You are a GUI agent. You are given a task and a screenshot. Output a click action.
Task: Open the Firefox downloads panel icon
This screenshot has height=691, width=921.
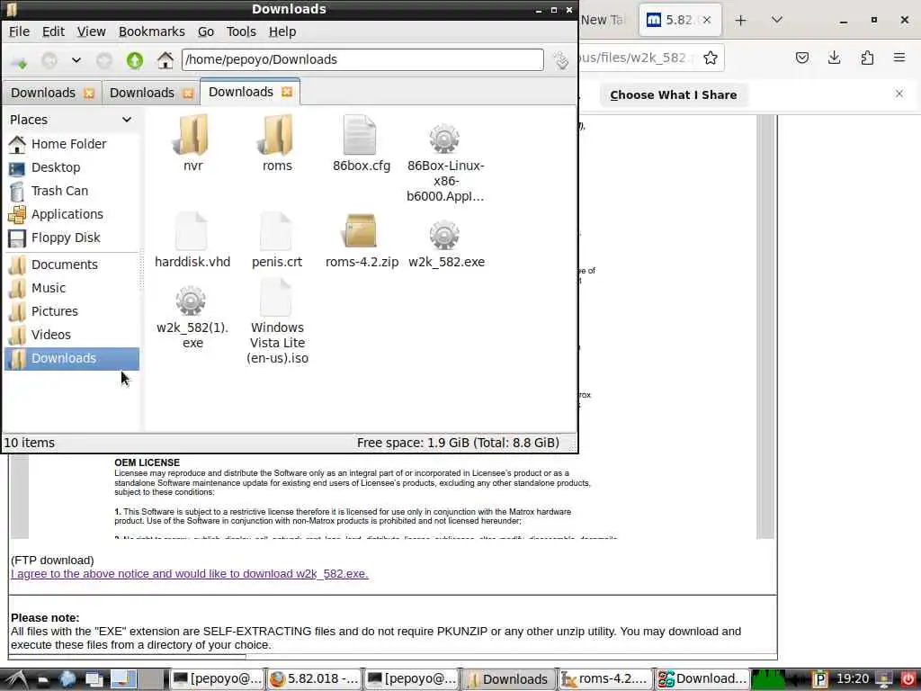(834, 58)
